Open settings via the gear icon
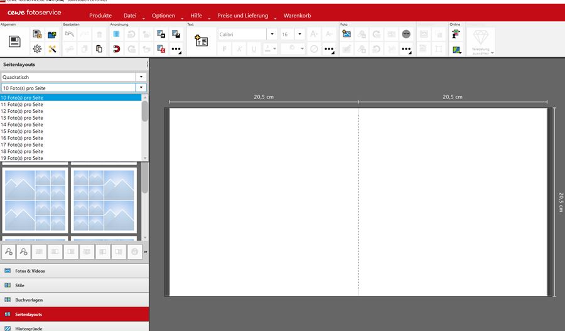 (38, 49)
